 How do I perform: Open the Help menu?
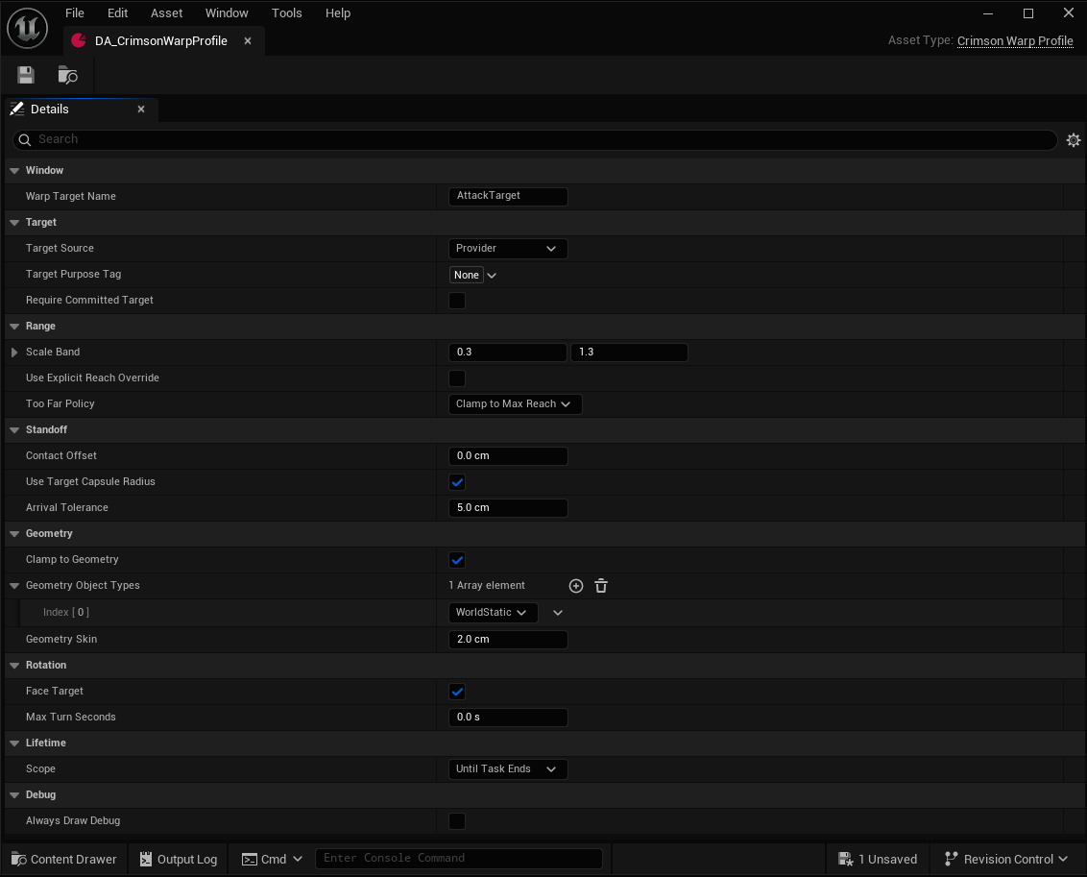(338, 13)
